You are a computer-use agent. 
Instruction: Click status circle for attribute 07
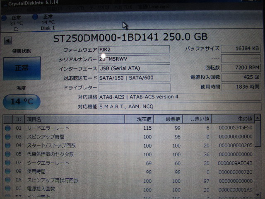click(7, 163)
